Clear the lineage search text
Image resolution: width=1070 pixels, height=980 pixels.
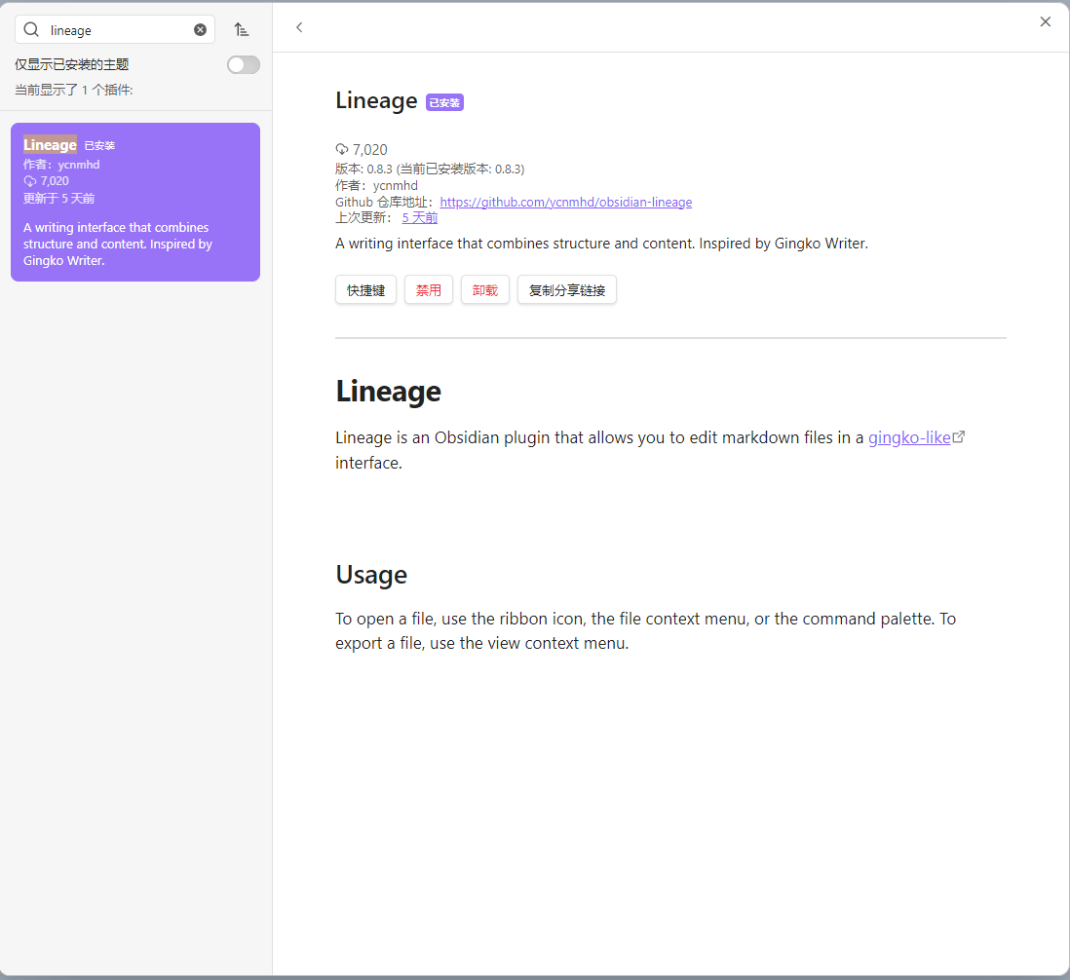click(x=200, y=30)
